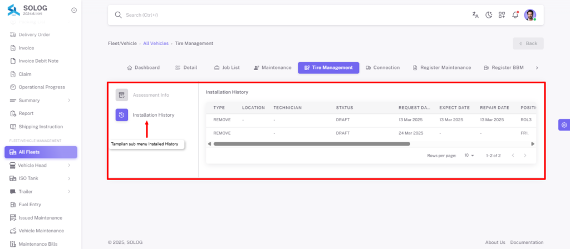The height and width of the screenshot is (249, 570).
Task: Sort by TYPE column header
Action: pos(219,108)
